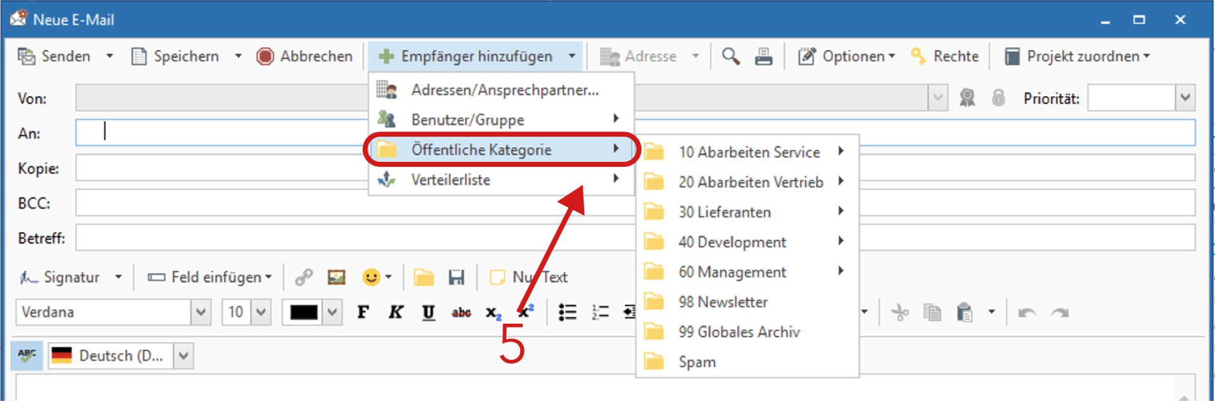This screenshot has height=401, width=1215.
Task: Choose the 40 Development category
Action: (x=747, y=242)
